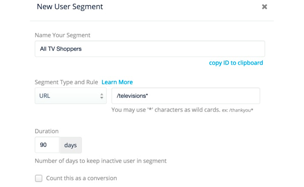The image size is (304, 187).
Task: Click the Duration field showing 90
Action: (47, 145)
